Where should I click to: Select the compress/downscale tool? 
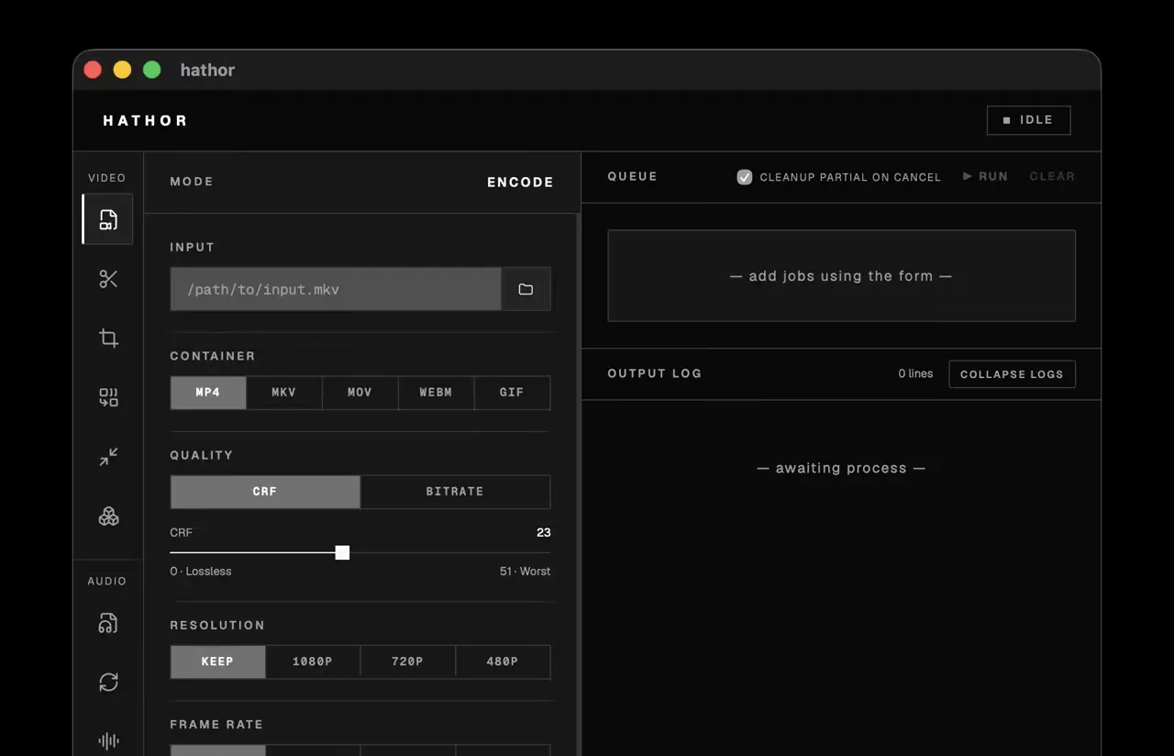(107, 456)
